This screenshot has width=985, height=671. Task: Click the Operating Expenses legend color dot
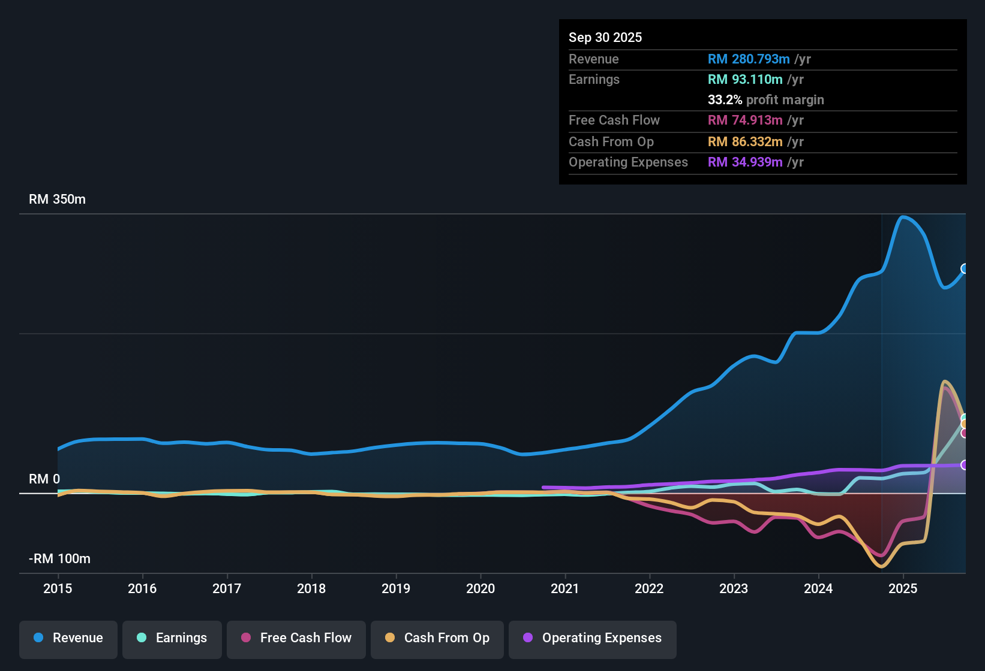tap(528, 638)
